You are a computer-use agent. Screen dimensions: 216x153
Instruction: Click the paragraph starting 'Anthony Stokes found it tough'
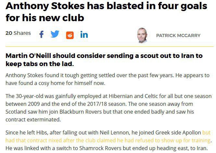tap(108, 79)
